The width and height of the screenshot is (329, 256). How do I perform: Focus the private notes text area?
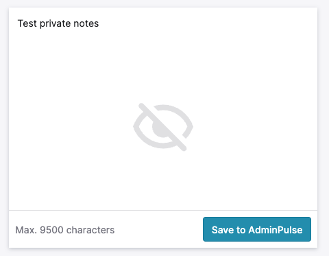point(163,109)
